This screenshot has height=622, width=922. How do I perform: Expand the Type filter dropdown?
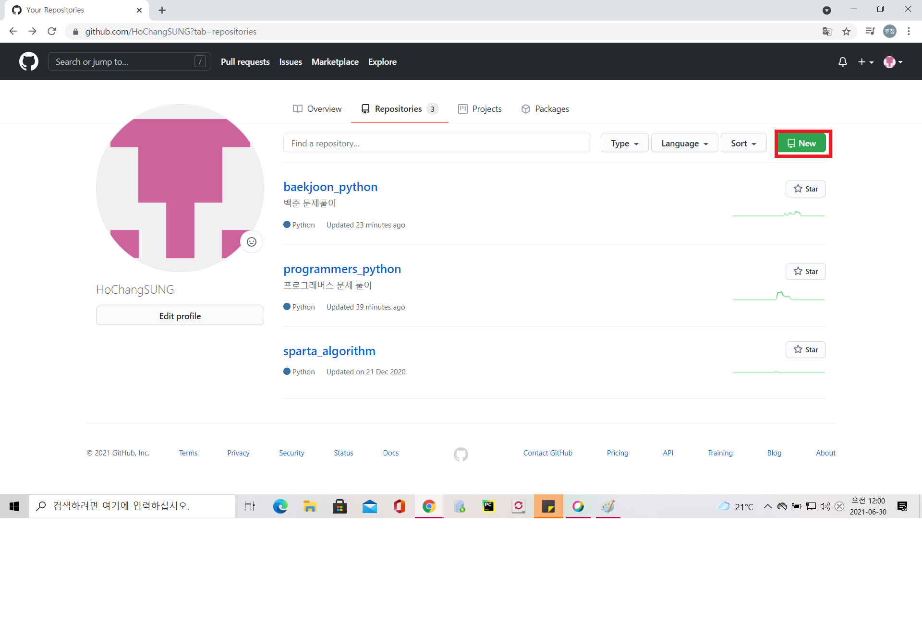(x=624, y=143)
